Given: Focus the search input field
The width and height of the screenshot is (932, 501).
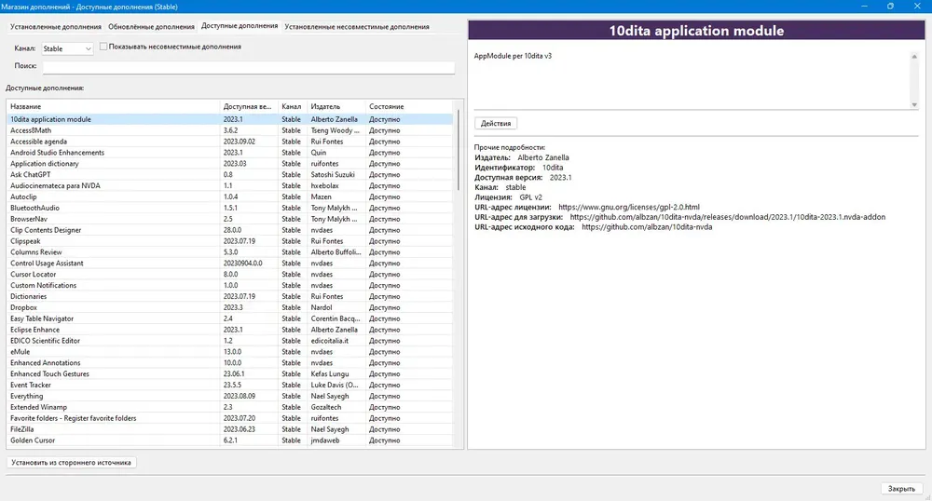Looking at the screenshot, I should point(249,66).
